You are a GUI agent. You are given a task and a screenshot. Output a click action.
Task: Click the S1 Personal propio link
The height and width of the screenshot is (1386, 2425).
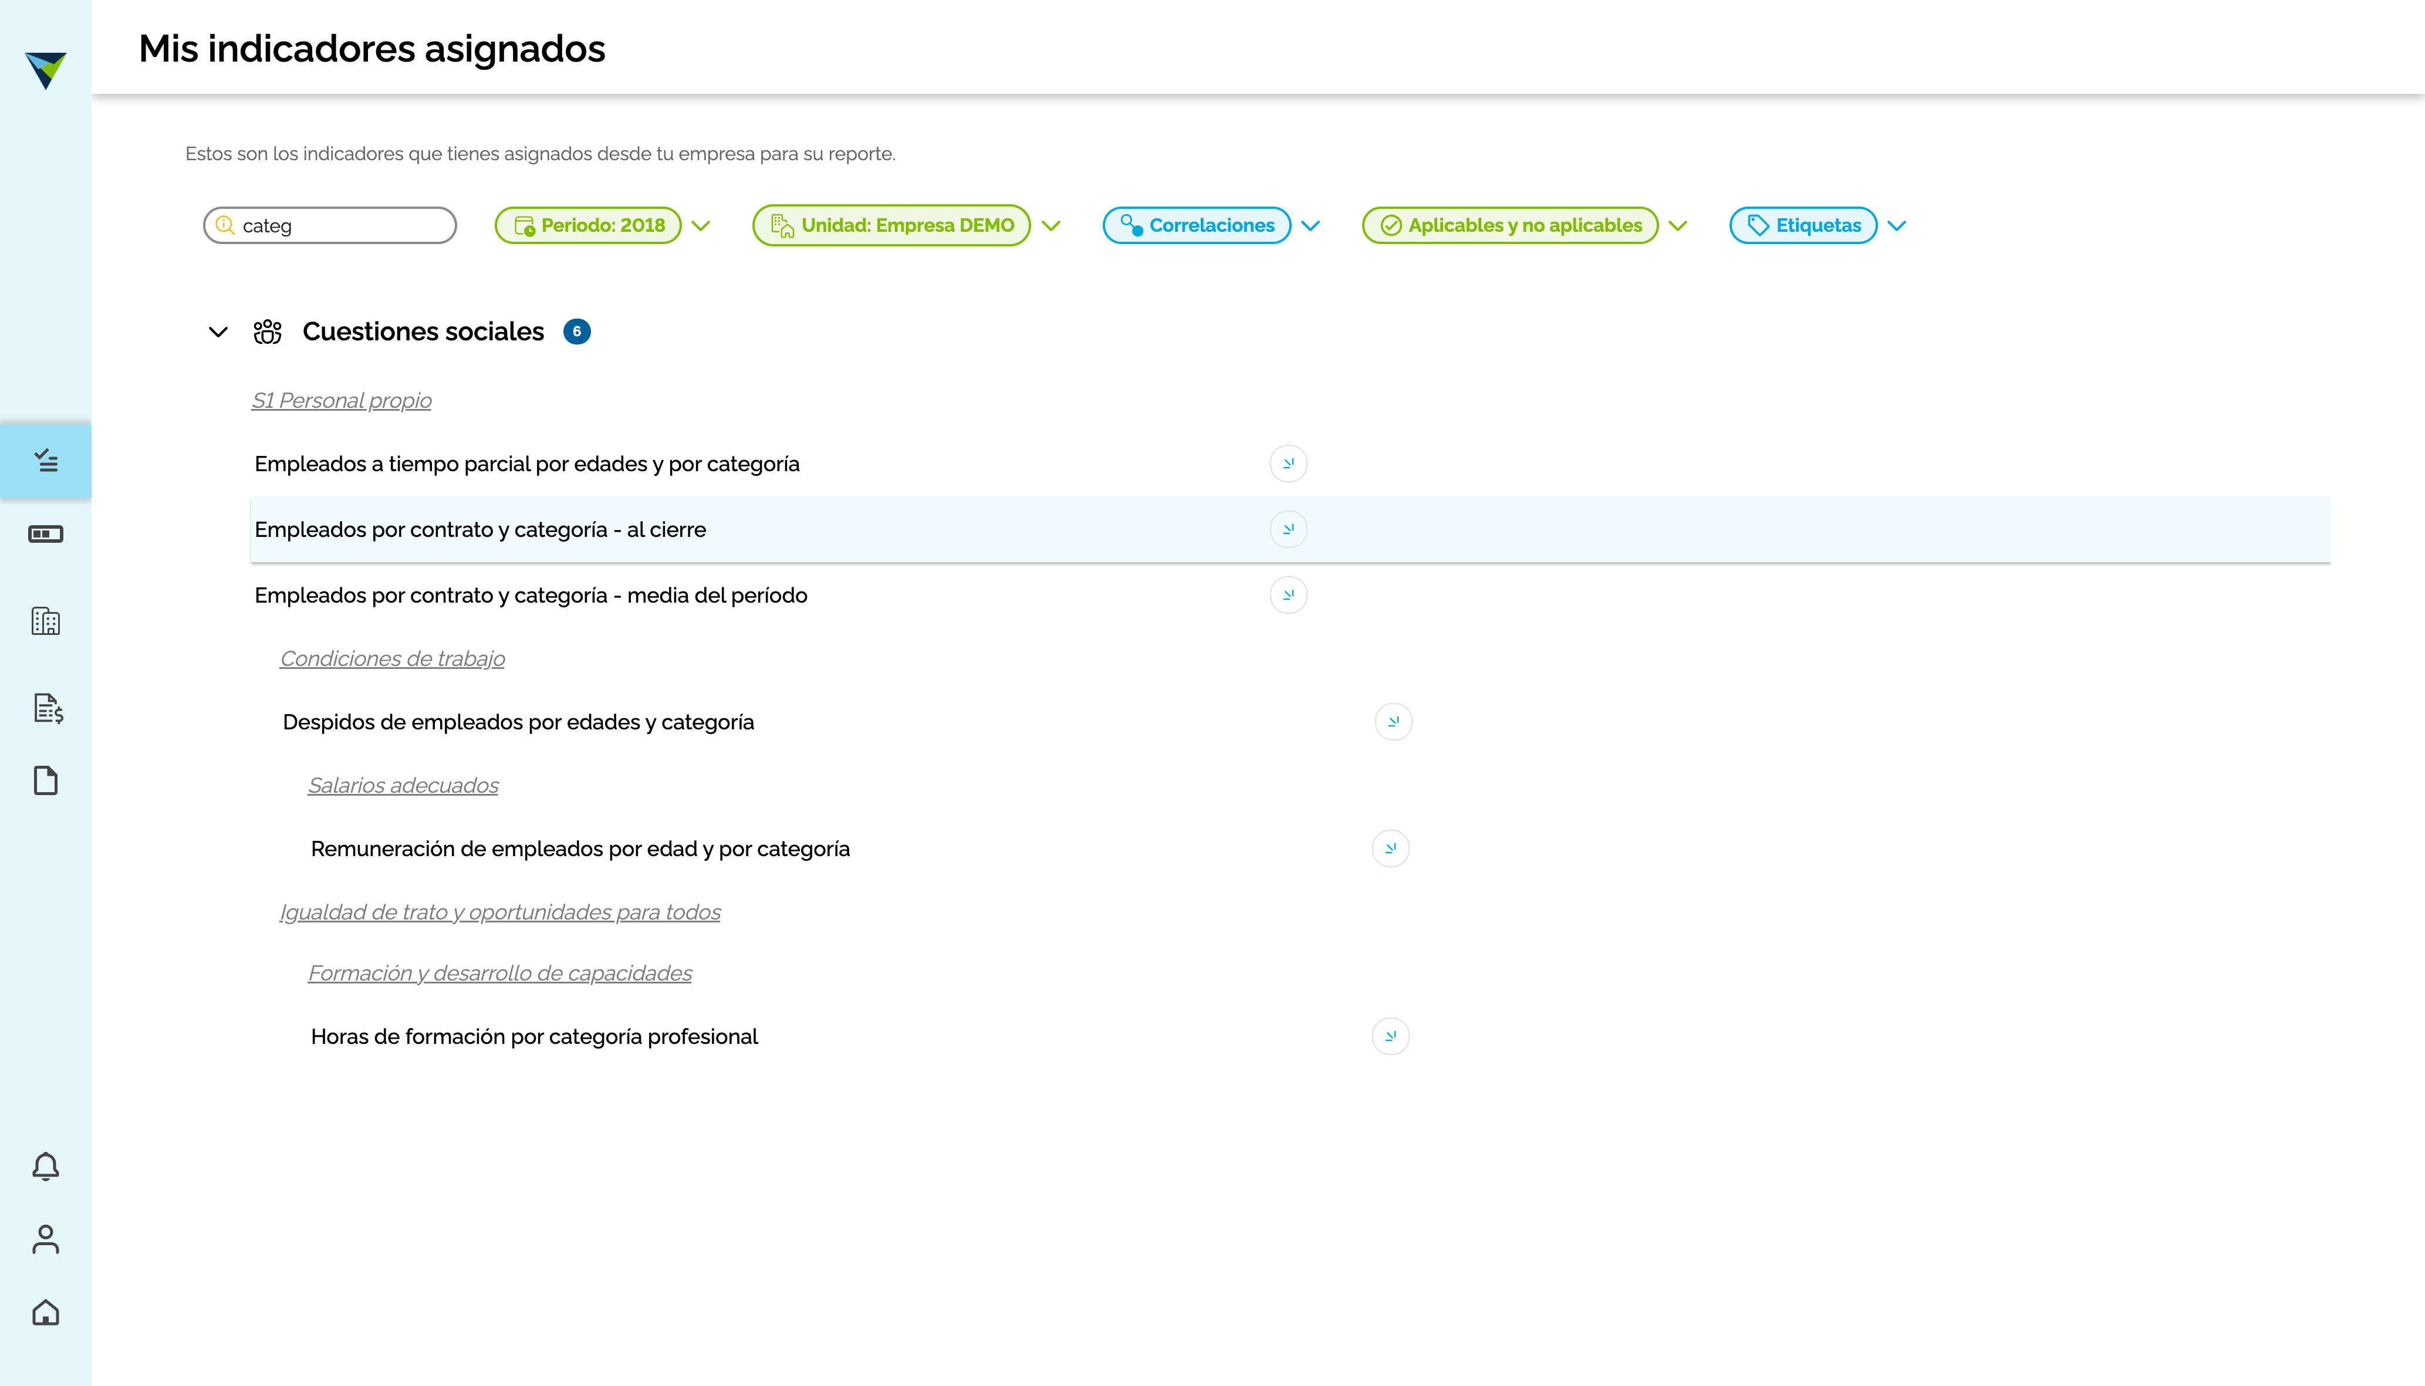pos(341,401)
